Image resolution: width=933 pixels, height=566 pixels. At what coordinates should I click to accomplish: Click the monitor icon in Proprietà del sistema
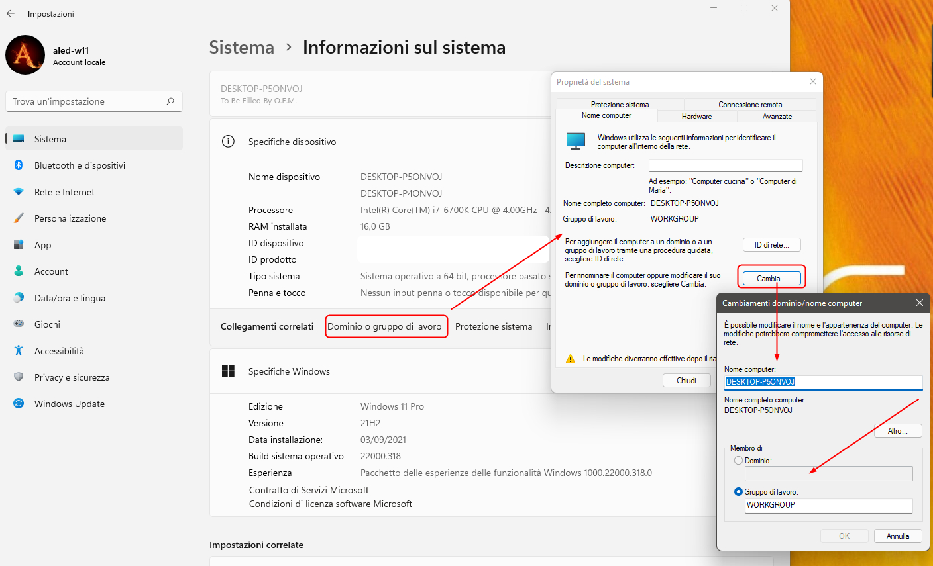pos(576,140)
